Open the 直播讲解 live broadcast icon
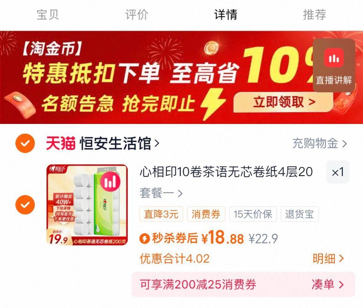Image resolution: width=363 pixels, height=308 pixels. [333, 66]
